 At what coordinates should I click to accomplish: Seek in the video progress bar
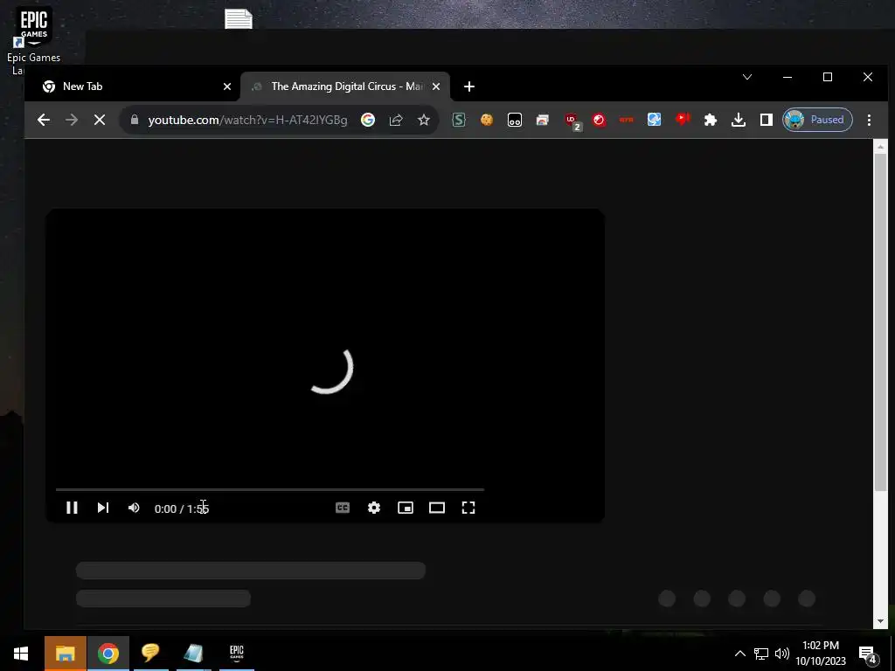click(x=269, y=489)
